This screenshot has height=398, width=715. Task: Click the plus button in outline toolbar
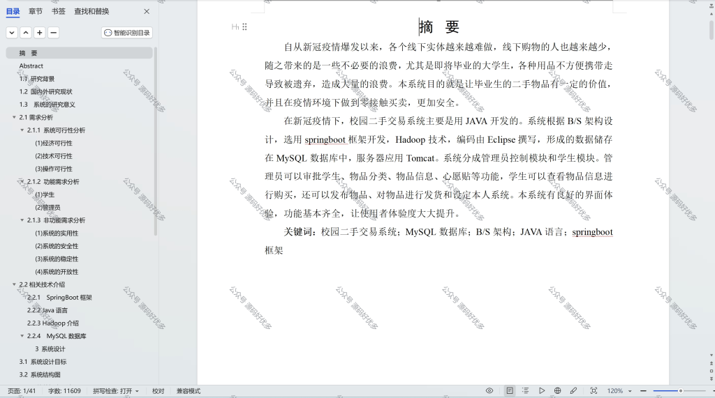[40, 33]
